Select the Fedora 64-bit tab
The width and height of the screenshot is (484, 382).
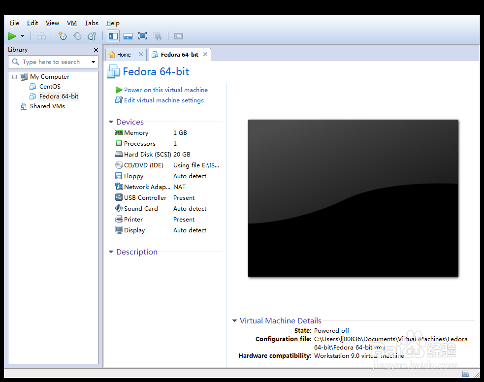(x=179, y=55)
